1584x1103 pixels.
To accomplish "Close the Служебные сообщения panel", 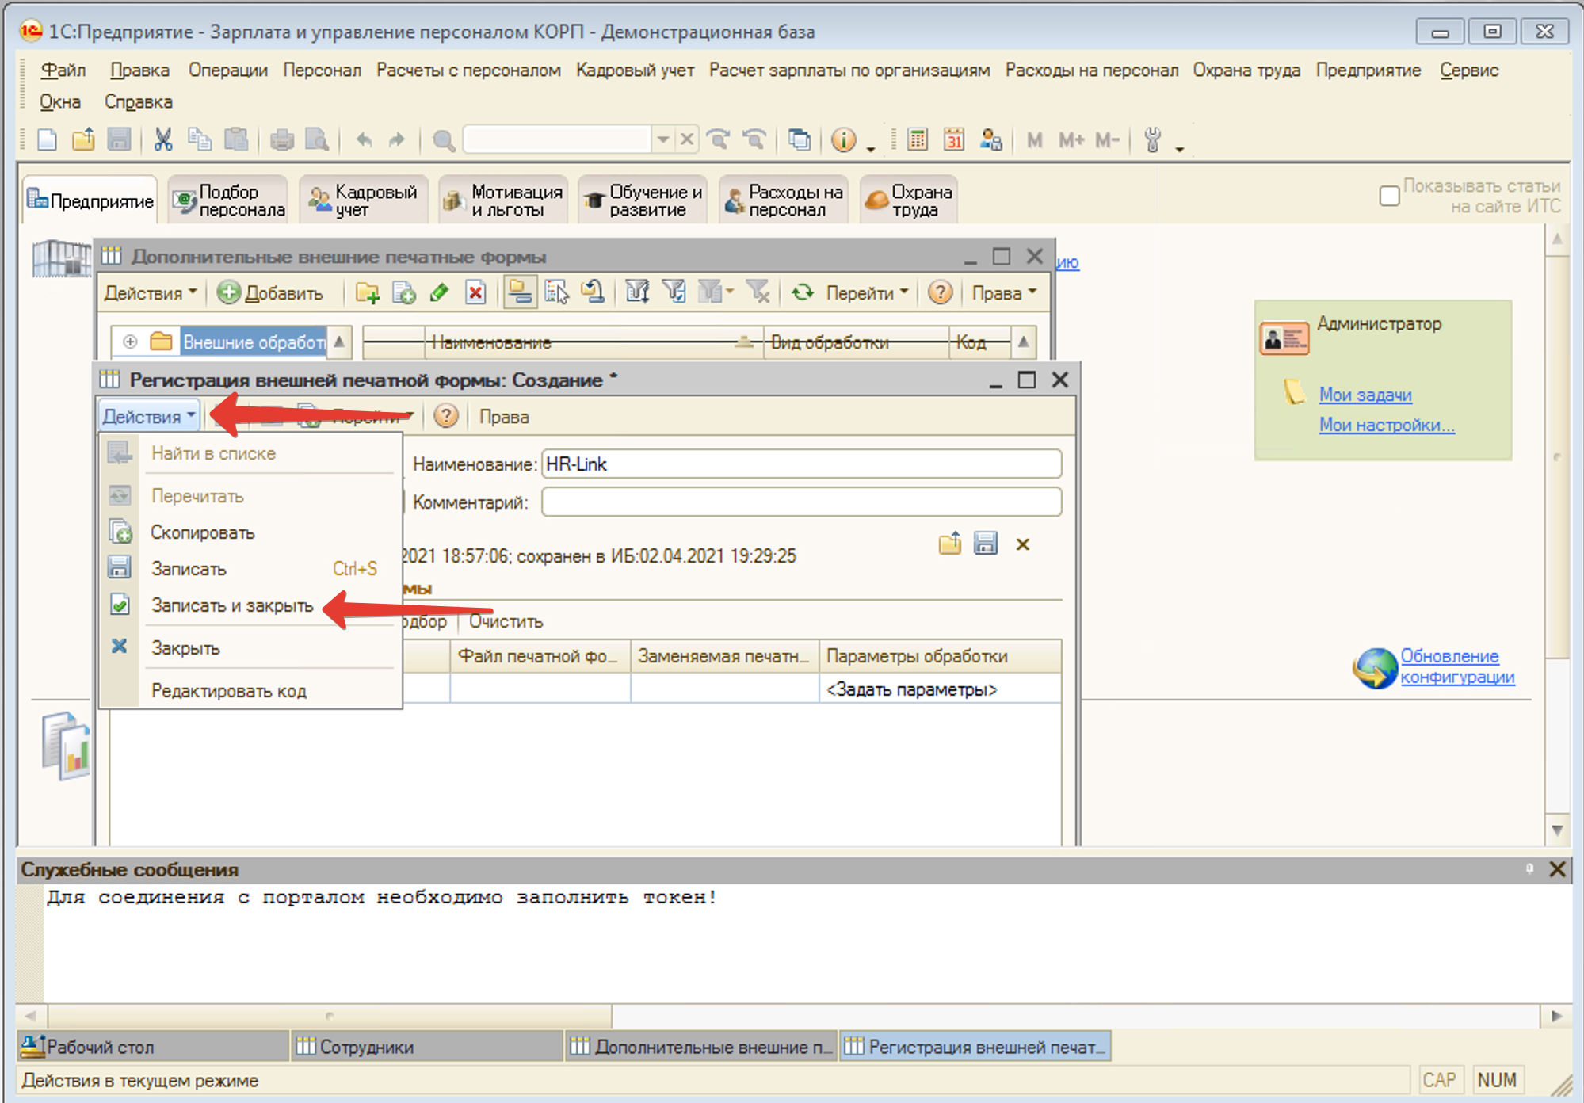I will pyautogui.click(x=1557, y=869).
